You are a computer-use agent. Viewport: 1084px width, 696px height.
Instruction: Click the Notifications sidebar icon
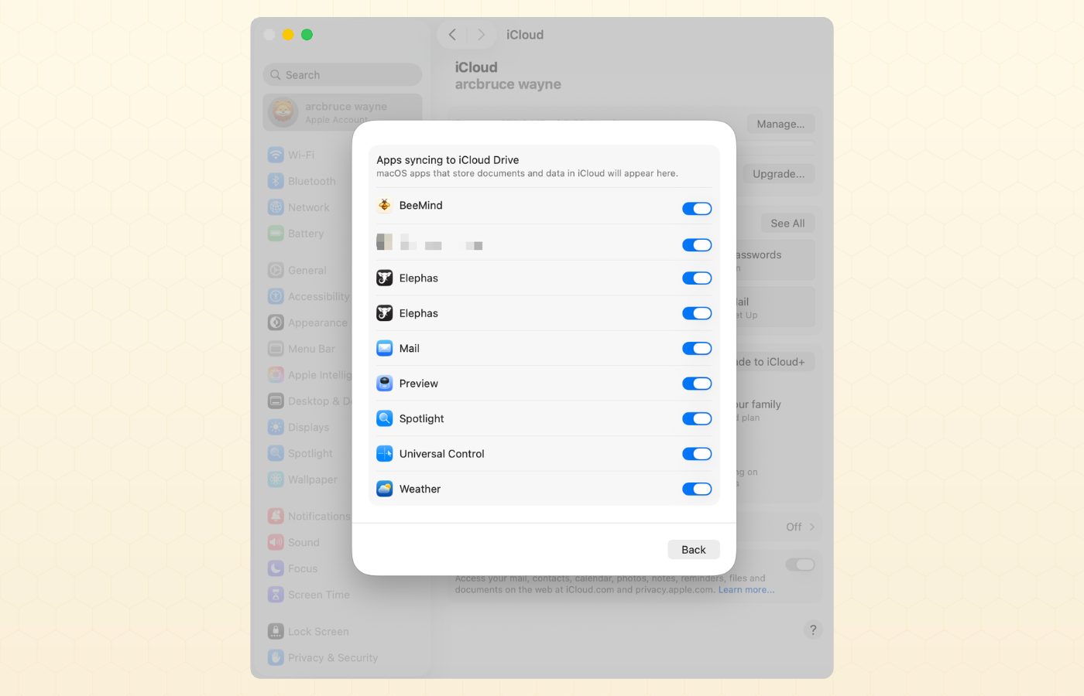[276, 516]
